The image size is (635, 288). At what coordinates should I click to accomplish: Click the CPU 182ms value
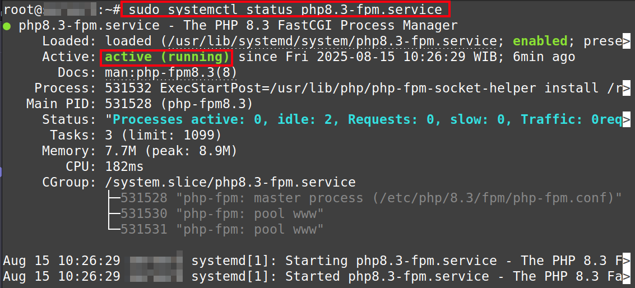pyautogui.click(x=124, y=167)
